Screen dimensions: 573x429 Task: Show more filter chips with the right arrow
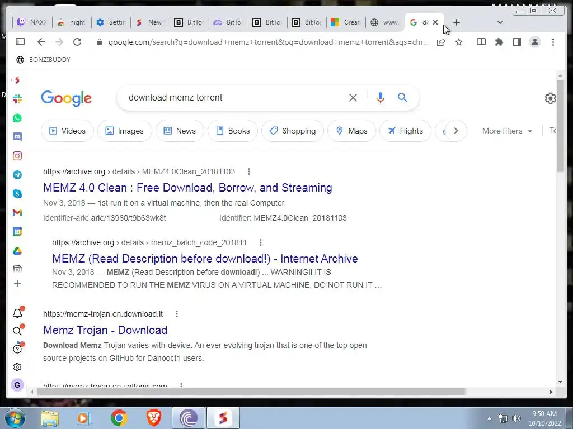[x=455, y=131]
